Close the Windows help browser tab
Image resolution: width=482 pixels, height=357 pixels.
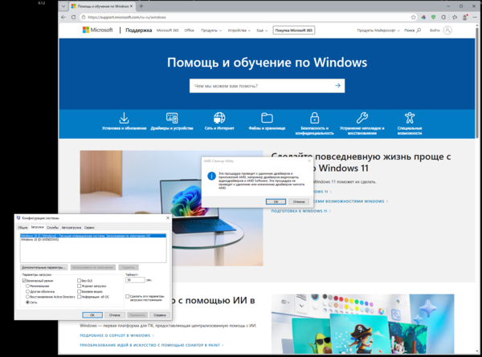[131, 6]
